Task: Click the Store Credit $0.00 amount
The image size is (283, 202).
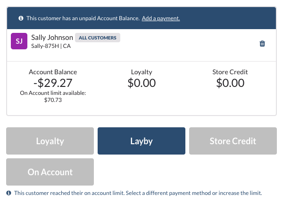Action: [x=230, y=83]
